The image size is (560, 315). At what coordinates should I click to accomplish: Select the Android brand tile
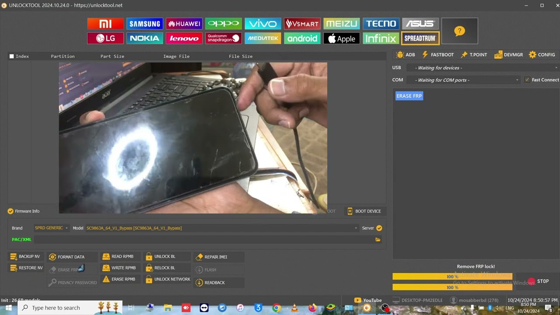click(302, 38)
